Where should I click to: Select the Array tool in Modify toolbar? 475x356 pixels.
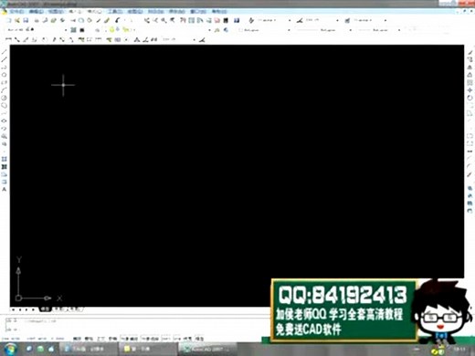470,82
